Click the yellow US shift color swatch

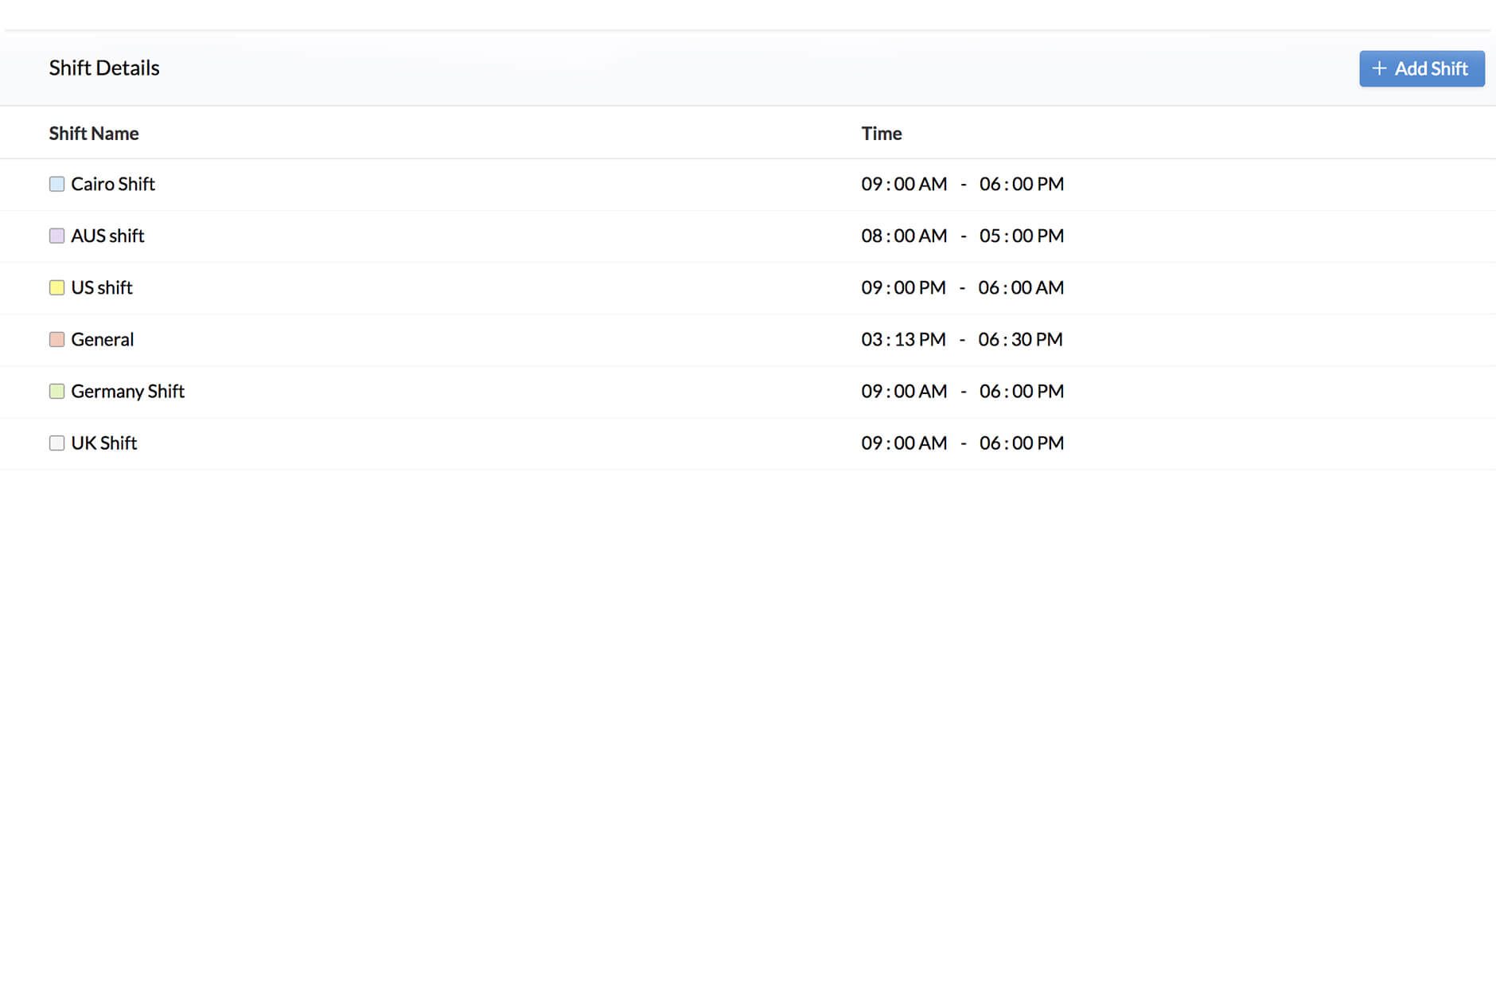(56, 288)
